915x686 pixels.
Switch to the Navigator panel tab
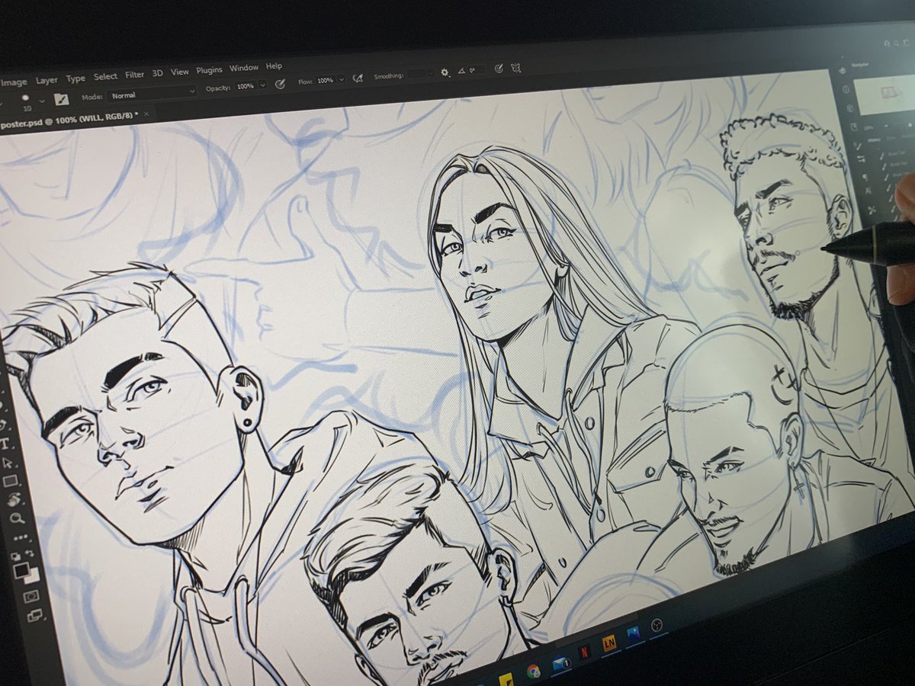tap(860, 65)
